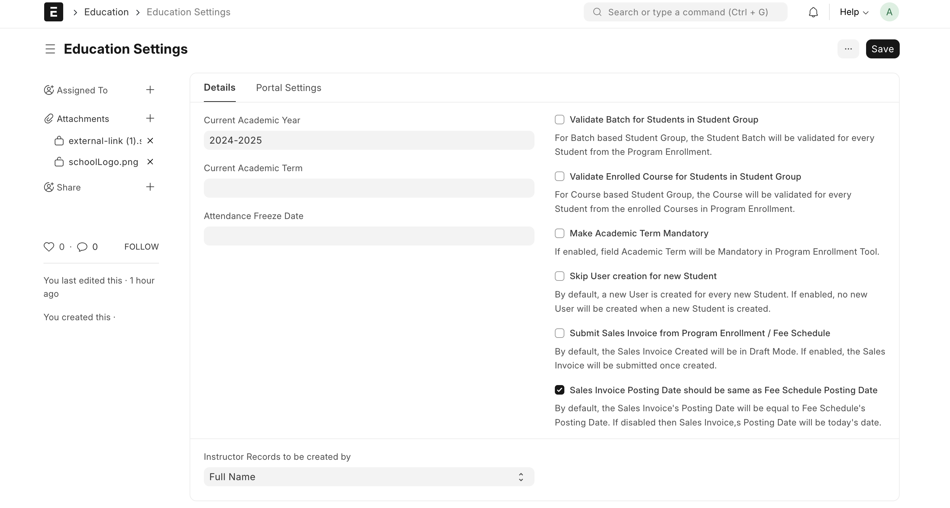This screenshot has width=950, height=508.
Task: Click the Attendance Freeze Date field
Action: 369,236
